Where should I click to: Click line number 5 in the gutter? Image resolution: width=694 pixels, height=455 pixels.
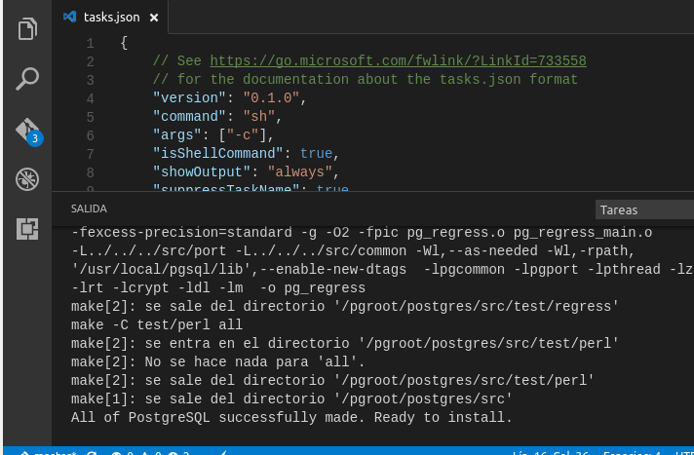[x=90, y=117]
